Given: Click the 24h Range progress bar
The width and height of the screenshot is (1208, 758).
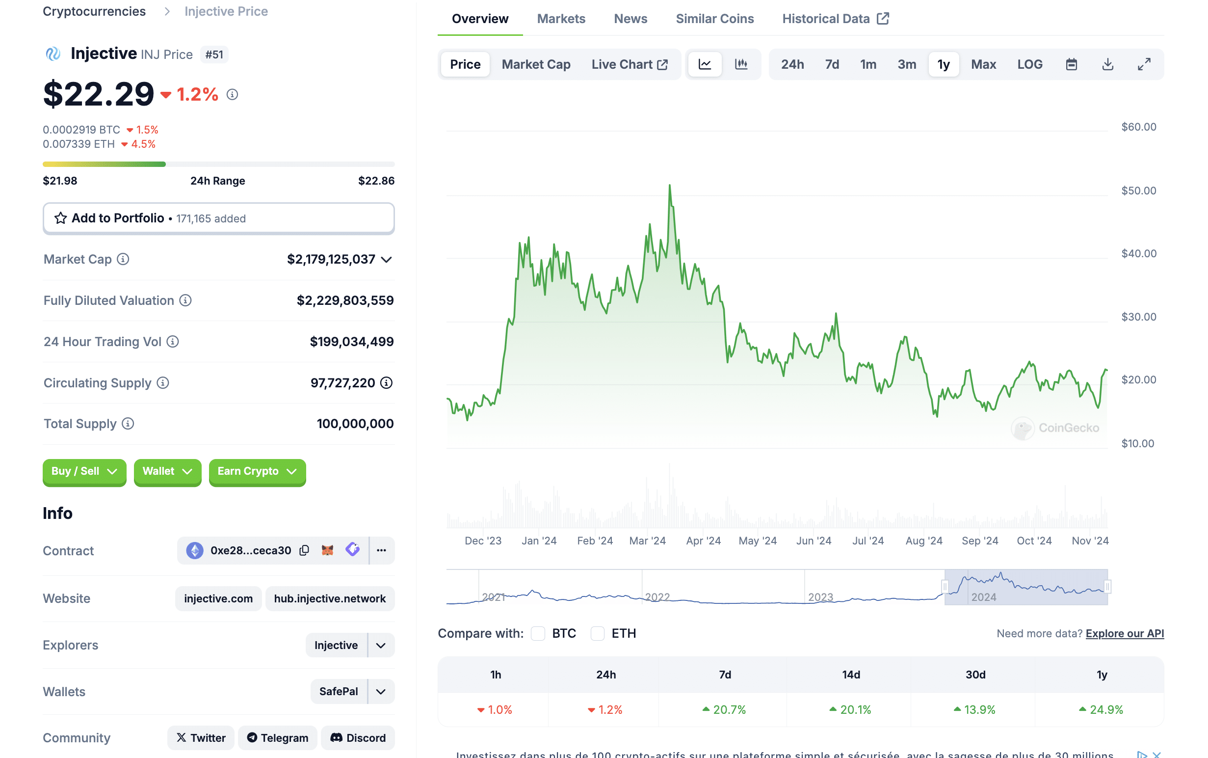Looking at the screenshot, I should coord(219,164).
